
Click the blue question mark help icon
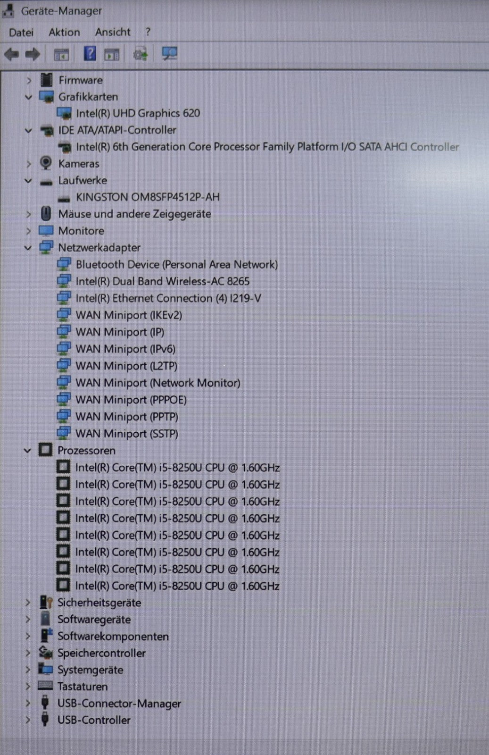tap(90, 54)
